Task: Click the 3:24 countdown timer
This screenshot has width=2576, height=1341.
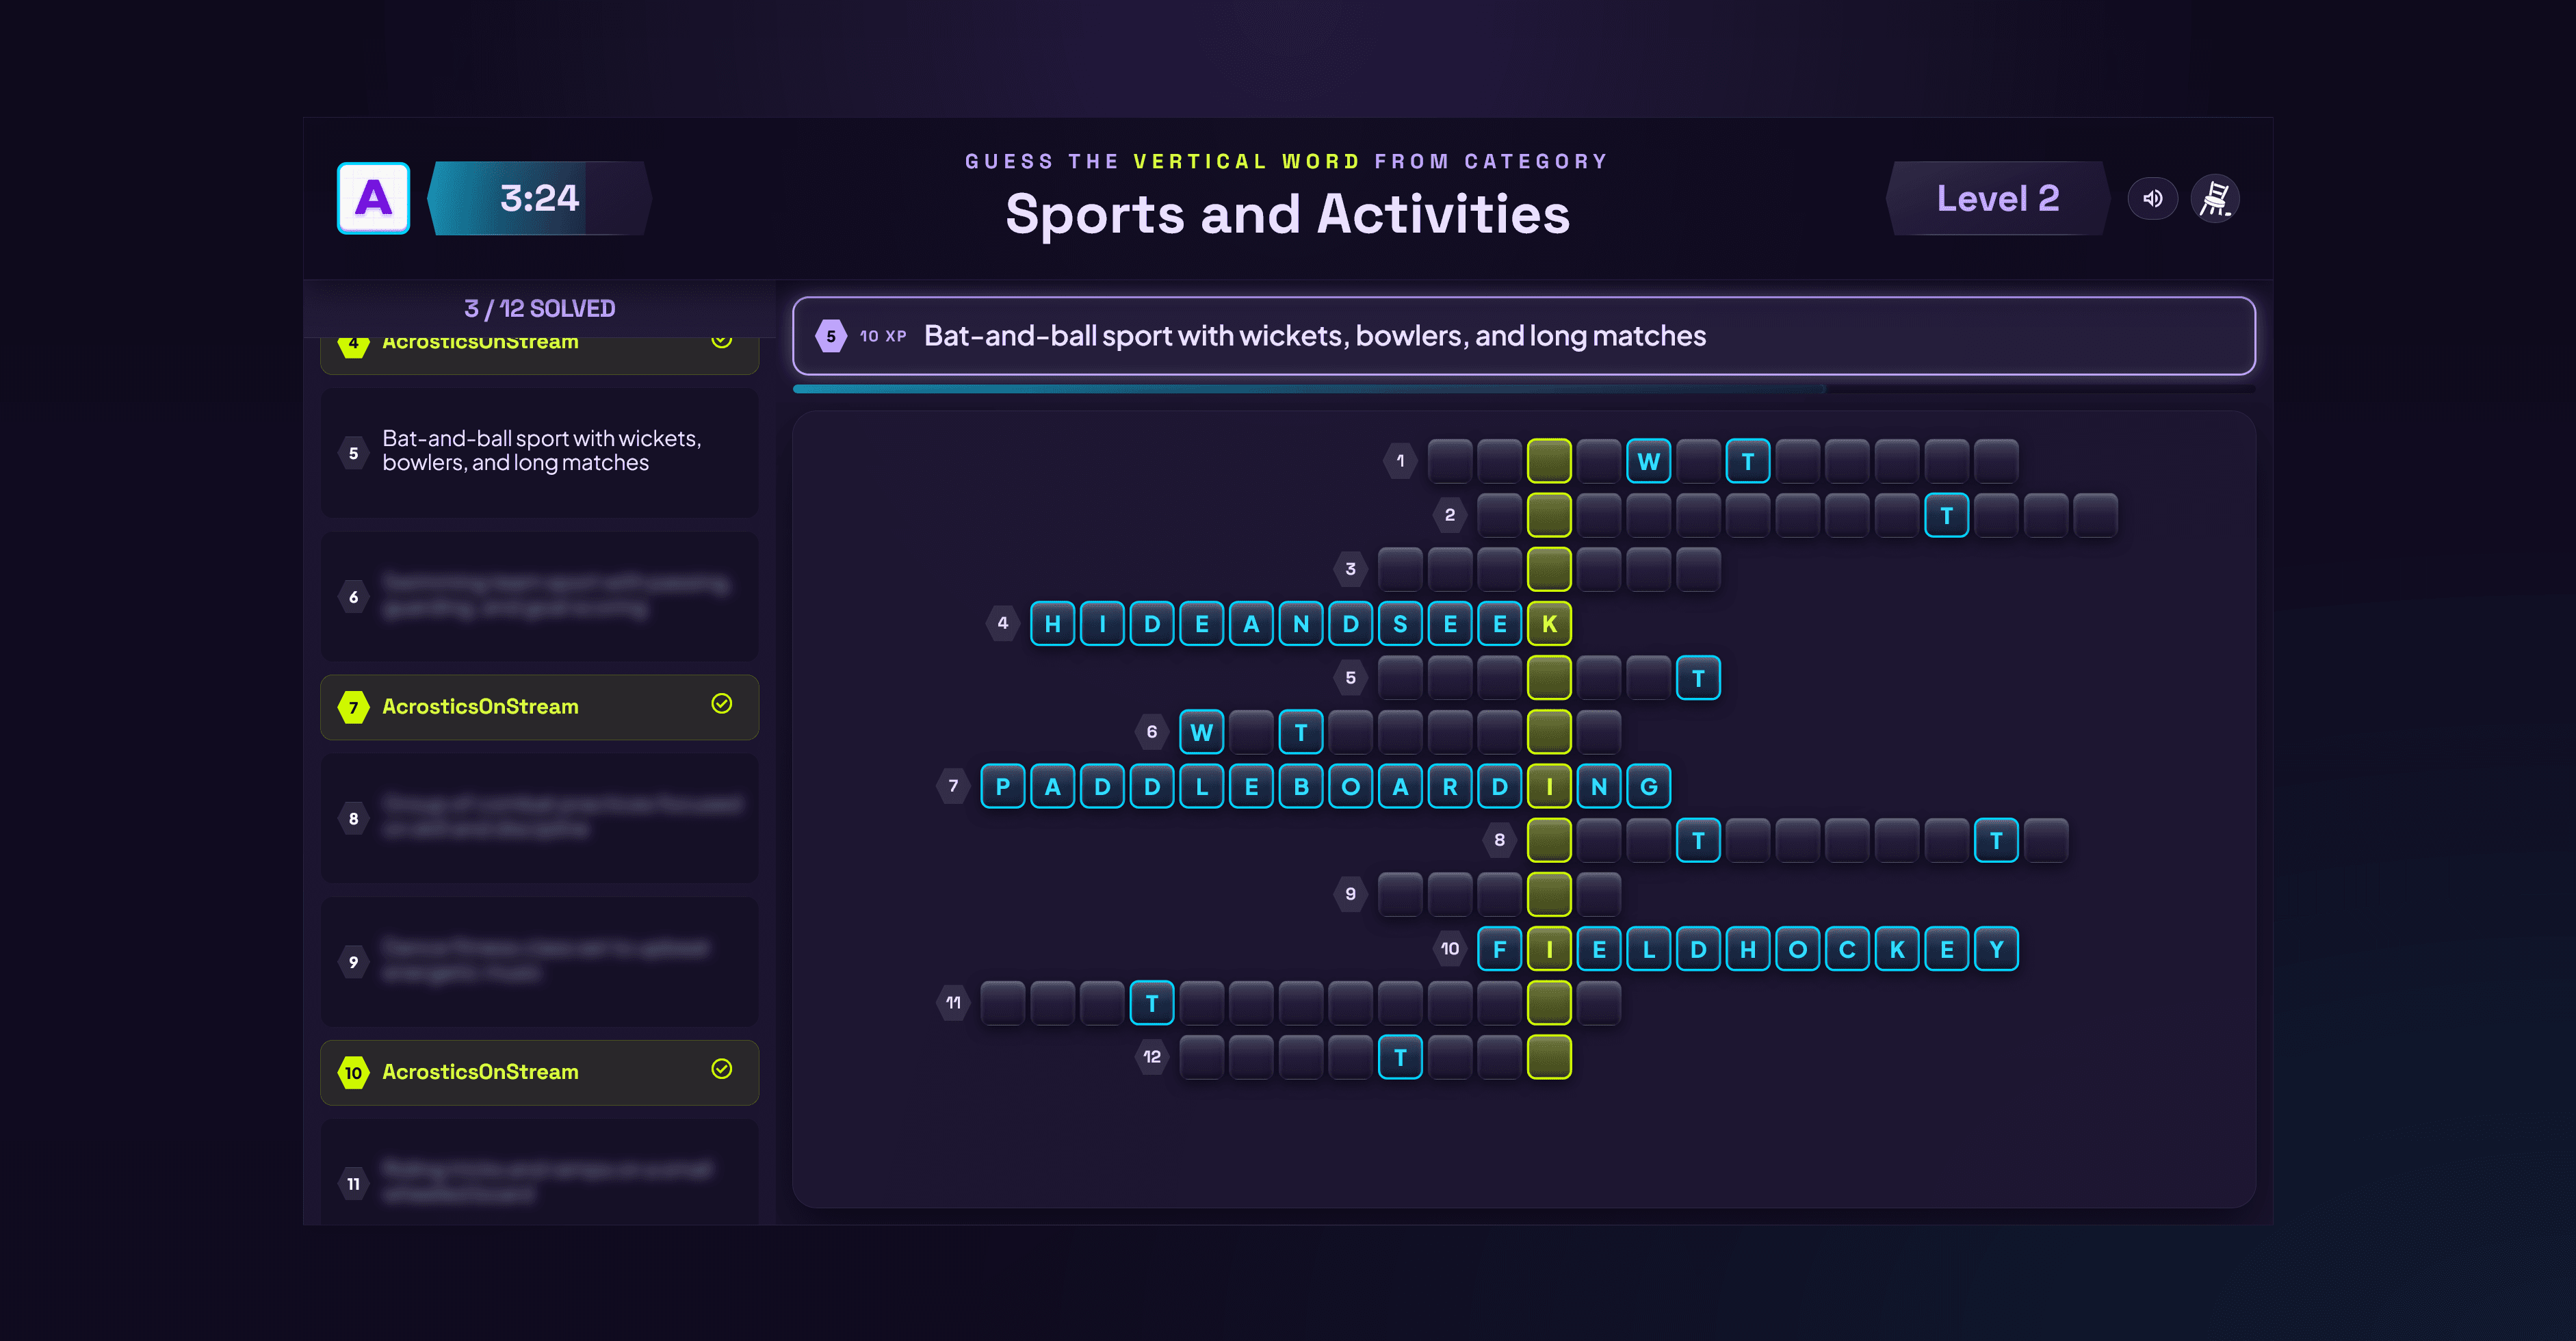Action: click(x=539, y=198)
